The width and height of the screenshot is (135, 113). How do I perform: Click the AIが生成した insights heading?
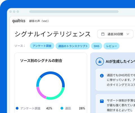[x=120, y=61]
